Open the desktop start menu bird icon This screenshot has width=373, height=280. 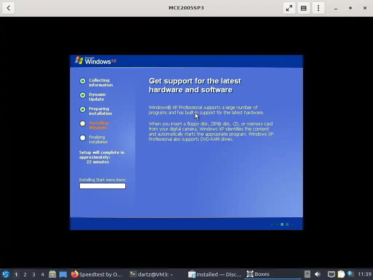5,274
